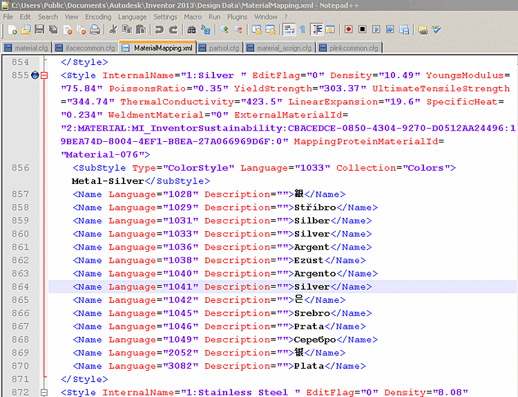Start macro recording with red dot
Viewport: 518px width, 397px height.
point(348,30)
